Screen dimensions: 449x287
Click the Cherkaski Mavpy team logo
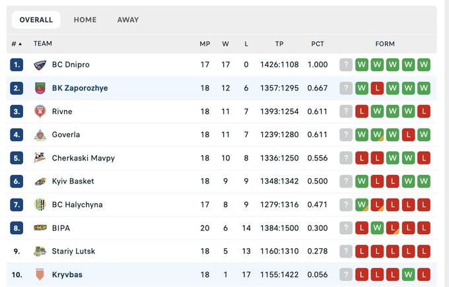(40, 158)
